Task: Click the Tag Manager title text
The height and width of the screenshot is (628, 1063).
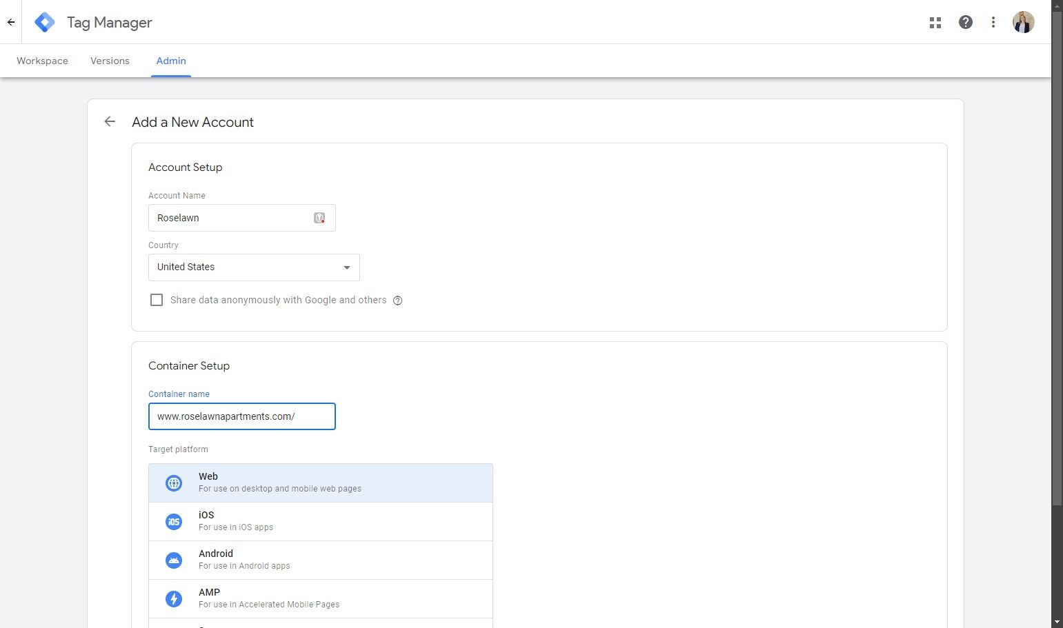Action: 109,23
